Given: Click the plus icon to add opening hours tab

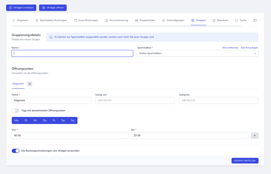Looking at the screenshot, I should 30,84.
